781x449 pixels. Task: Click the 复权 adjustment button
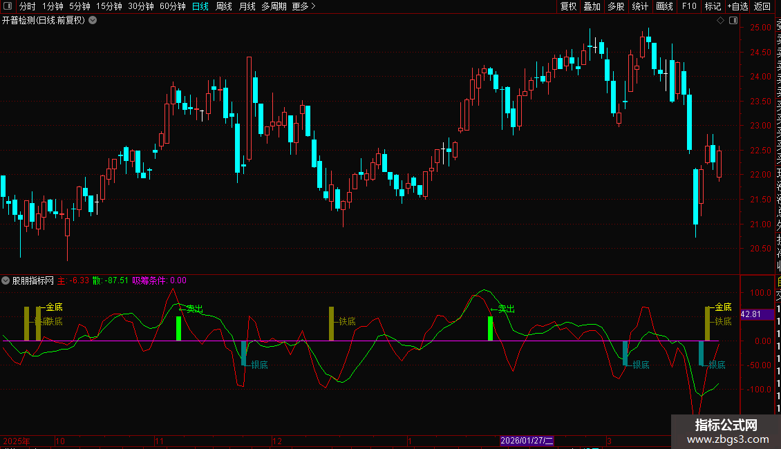[568, 6]
